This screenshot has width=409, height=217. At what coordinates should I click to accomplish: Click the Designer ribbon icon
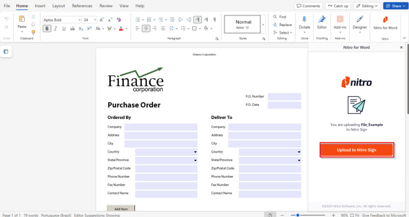[x=360, y=22]
